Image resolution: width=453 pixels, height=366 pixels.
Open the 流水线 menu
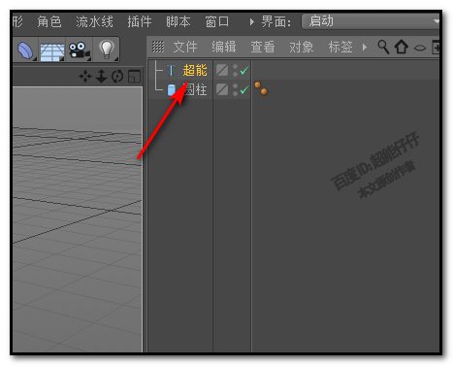pyautogui.click(x=94, y=21)
